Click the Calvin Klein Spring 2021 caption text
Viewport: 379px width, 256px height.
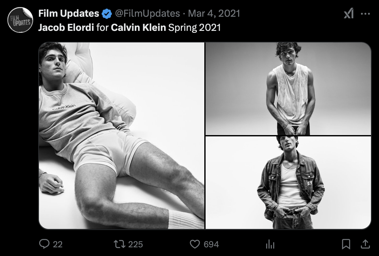tap(166, 27)
